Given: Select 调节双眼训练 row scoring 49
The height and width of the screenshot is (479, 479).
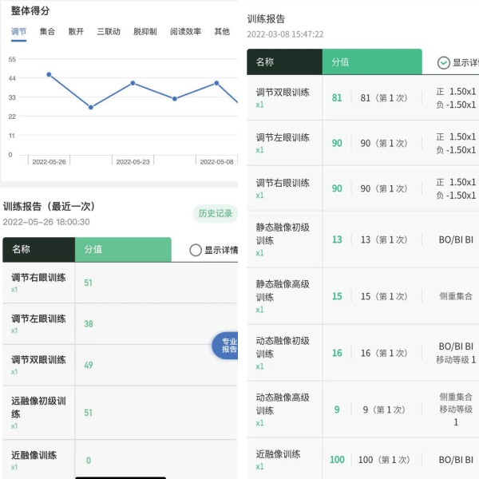Looking at the screenshot, I should point(120,365).
